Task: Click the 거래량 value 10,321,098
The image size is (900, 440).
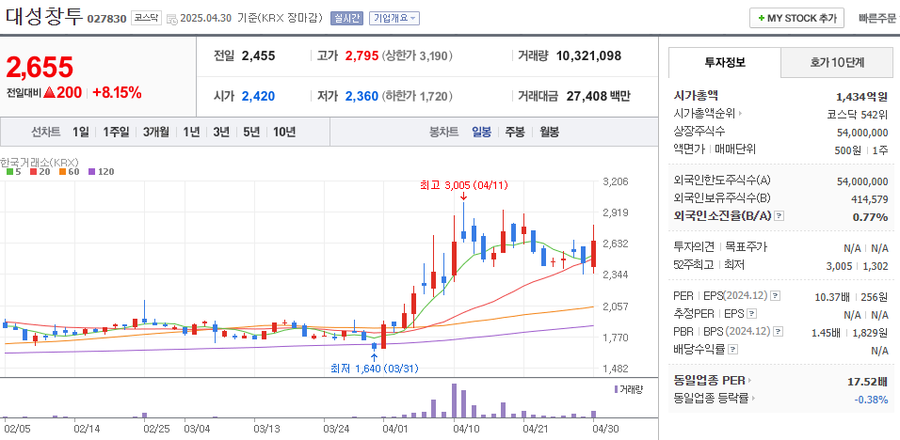Action: click(589, 56)
